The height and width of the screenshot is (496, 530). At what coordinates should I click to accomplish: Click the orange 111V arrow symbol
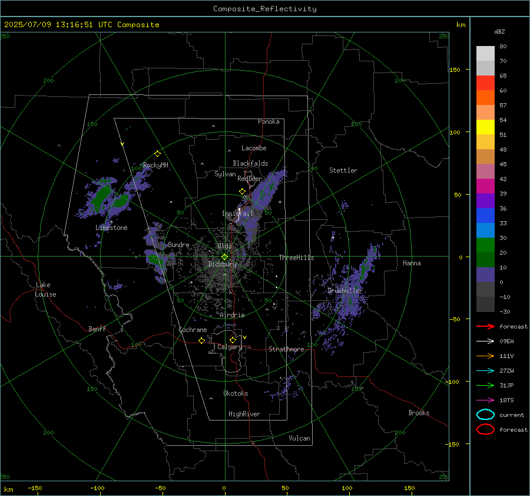point(485,356)
